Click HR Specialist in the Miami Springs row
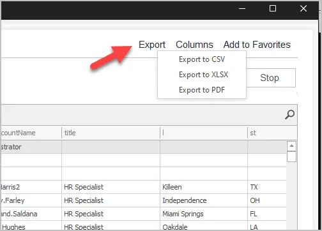322x231 pixels. coord(111,214)
